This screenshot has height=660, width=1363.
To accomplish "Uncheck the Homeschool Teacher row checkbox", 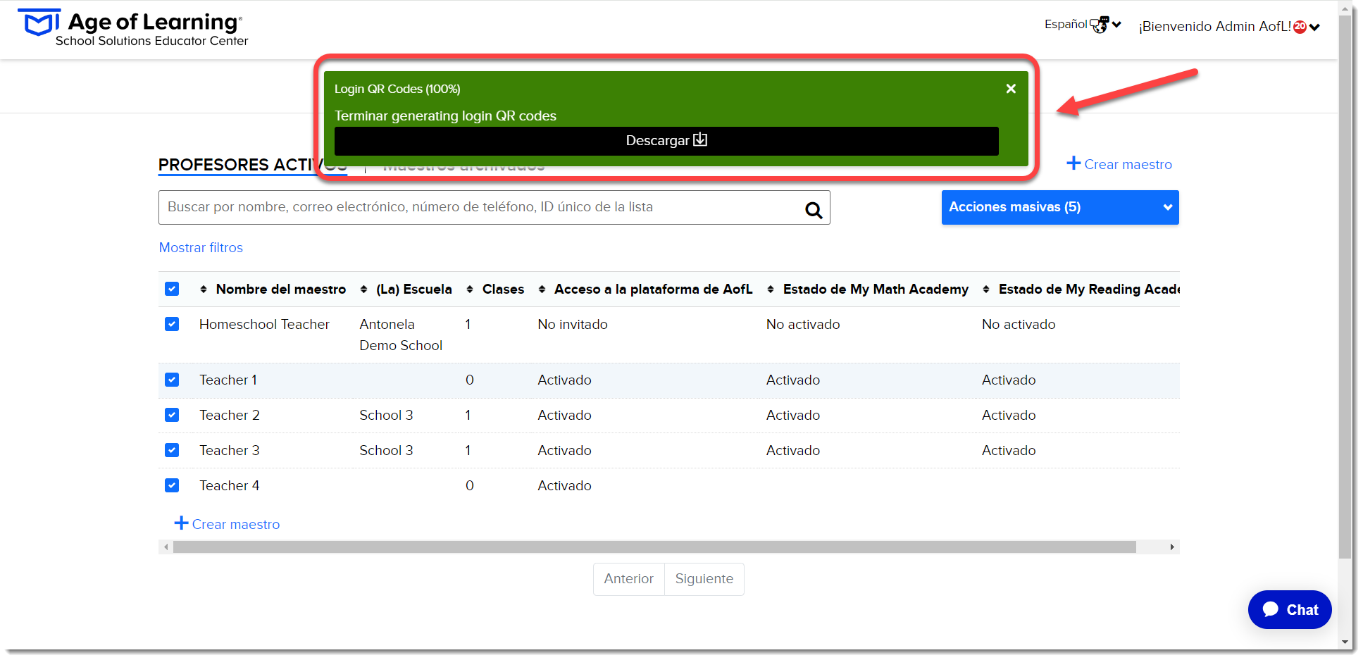I will pos(172,324).
